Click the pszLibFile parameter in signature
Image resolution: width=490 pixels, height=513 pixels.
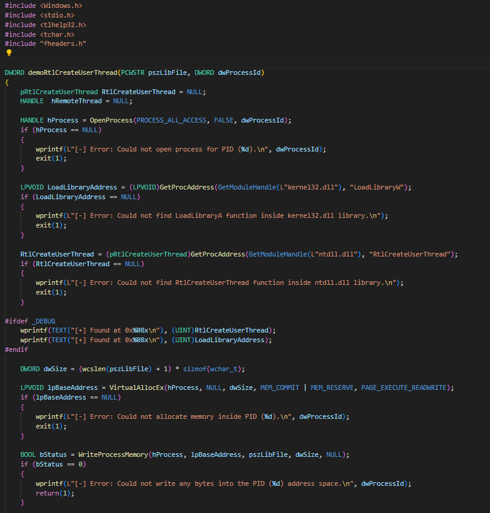[x=167, y=72]
